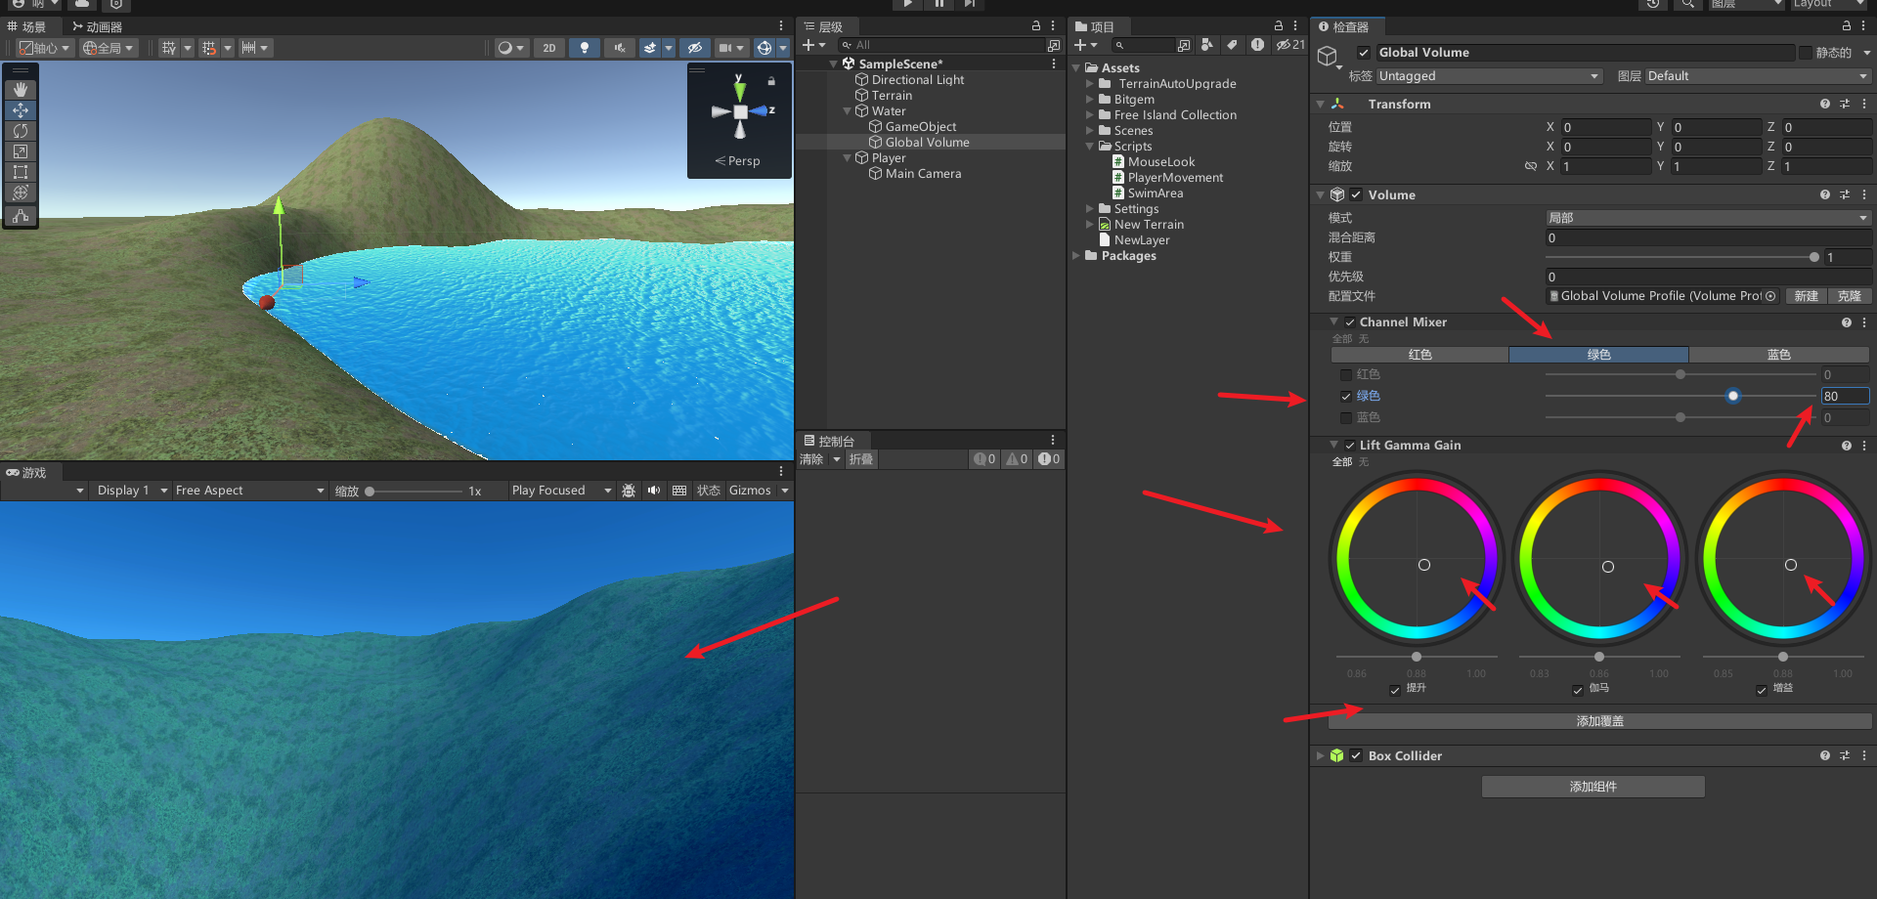Toggle scene lighting bulb icon
This screenshot has width=1877, height=899.
point(585,48)
